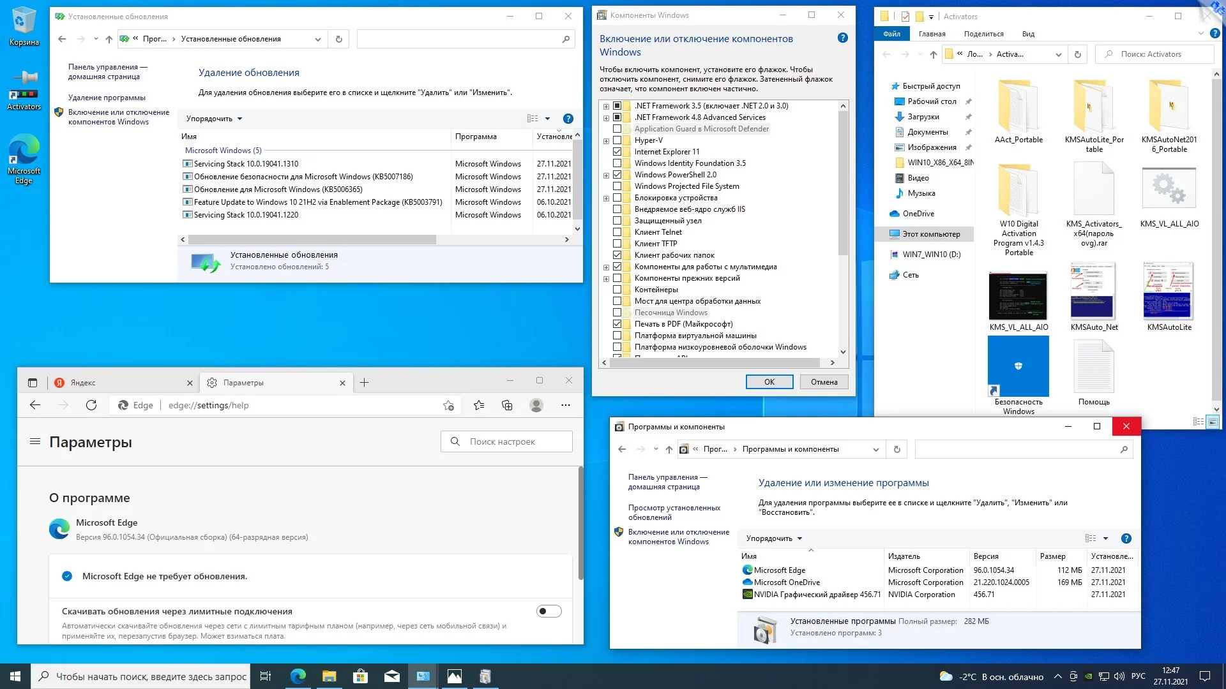Open Edge settings-and-more ellipsis menu
Viewport: 1226px width, 689px height.
click(565, 405)
